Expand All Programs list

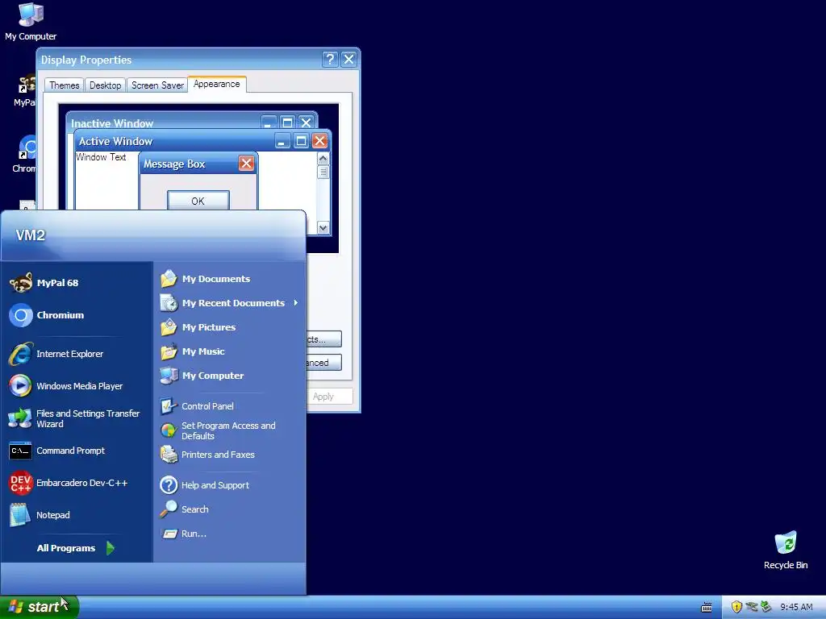[x=76, y=548]
